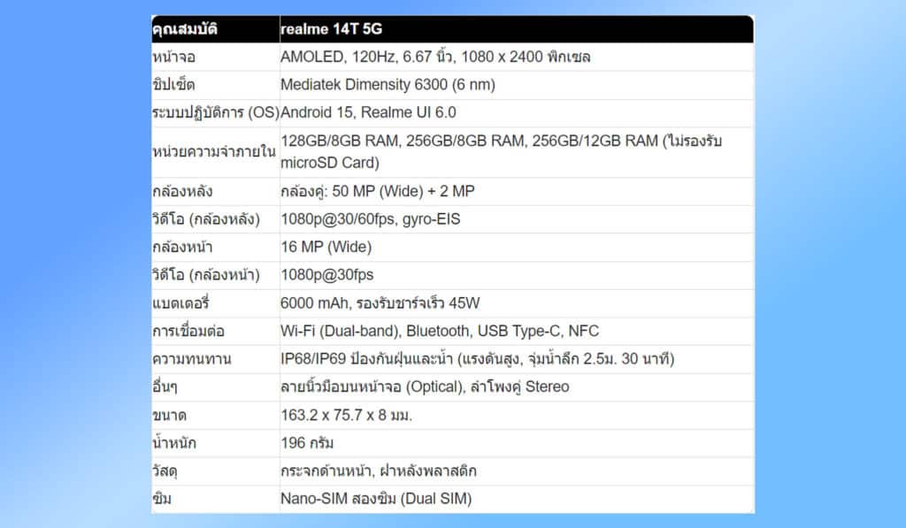Select the '16 MP (Wide)' cell

517,248
